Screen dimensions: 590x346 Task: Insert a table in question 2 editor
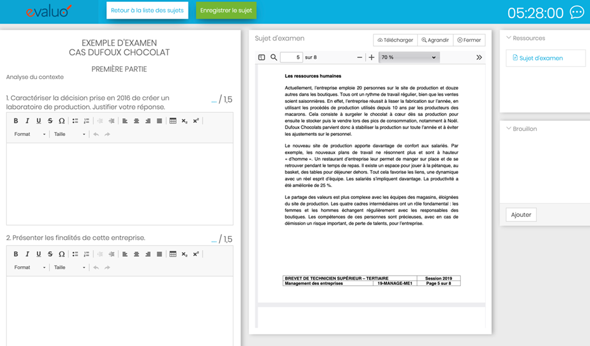(x=173, y=254)
